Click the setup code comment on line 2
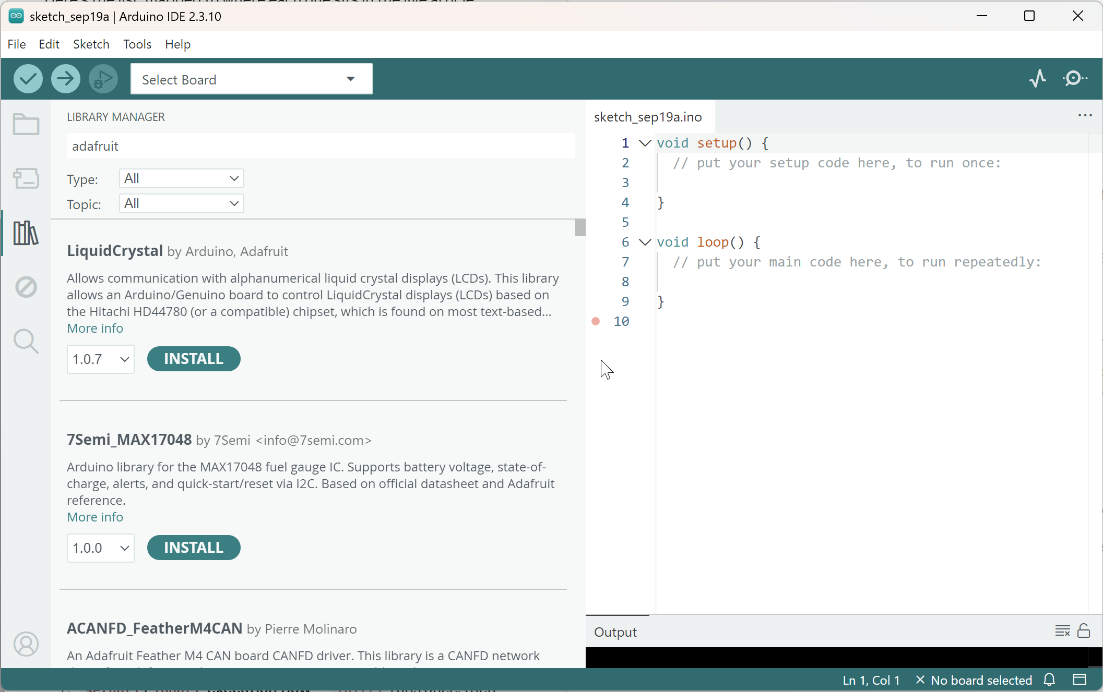This screenshot has width=1103, height=692. (837, 163)
